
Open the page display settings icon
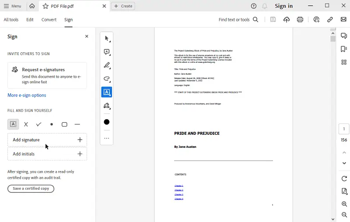point(344,191)
